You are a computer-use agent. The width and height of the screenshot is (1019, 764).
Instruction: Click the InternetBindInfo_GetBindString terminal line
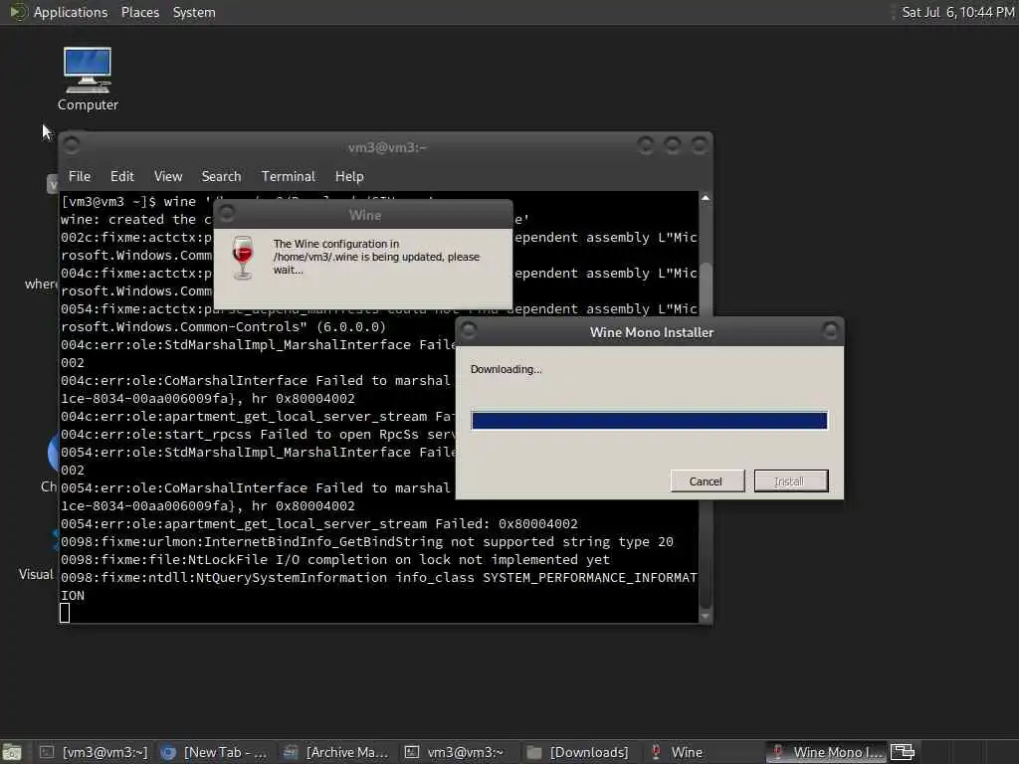(366, 542)
